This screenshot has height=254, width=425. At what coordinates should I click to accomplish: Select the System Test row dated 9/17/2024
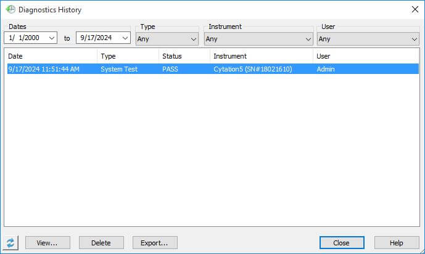coord(123,69)
